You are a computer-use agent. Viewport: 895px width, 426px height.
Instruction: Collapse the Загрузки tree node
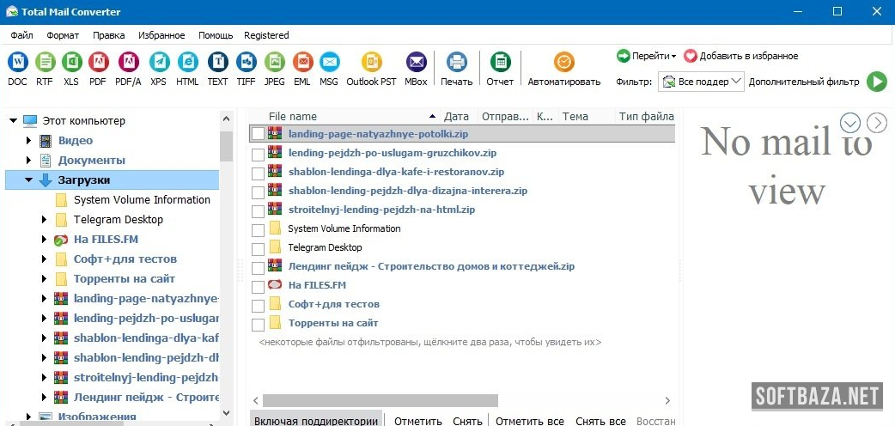pyautogui.click(x=28, y=180)
